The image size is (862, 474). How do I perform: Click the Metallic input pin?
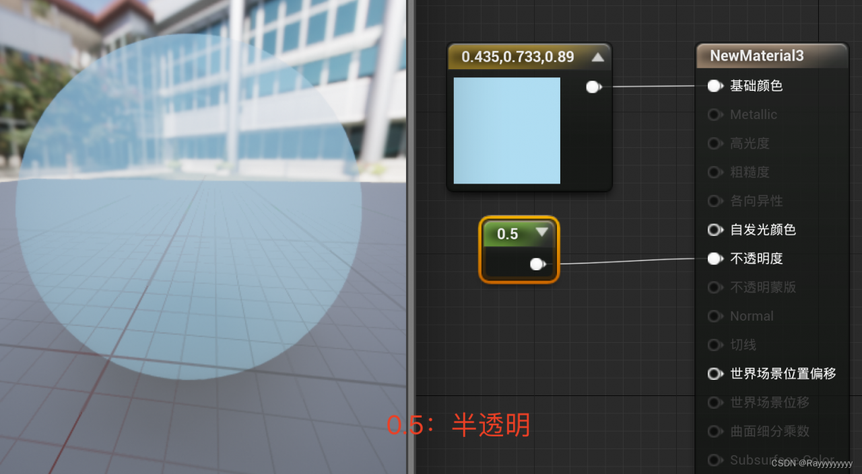tap(715, 114)
